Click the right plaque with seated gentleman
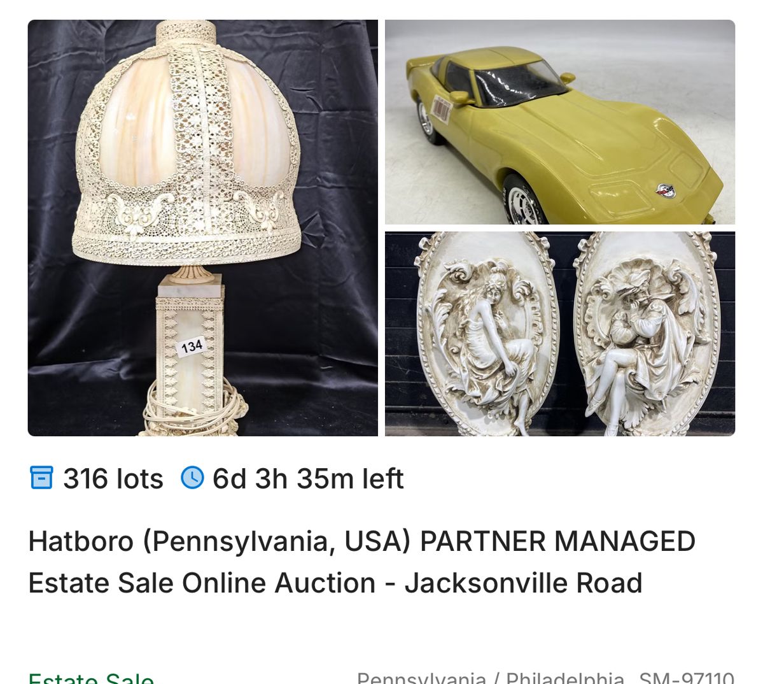This screenshot has width=763, height=684. 646,334
